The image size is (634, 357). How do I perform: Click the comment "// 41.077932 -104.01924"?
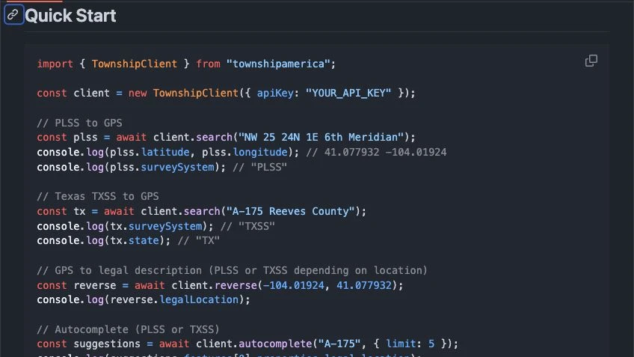pyautogui.click(x=376, y=152)
